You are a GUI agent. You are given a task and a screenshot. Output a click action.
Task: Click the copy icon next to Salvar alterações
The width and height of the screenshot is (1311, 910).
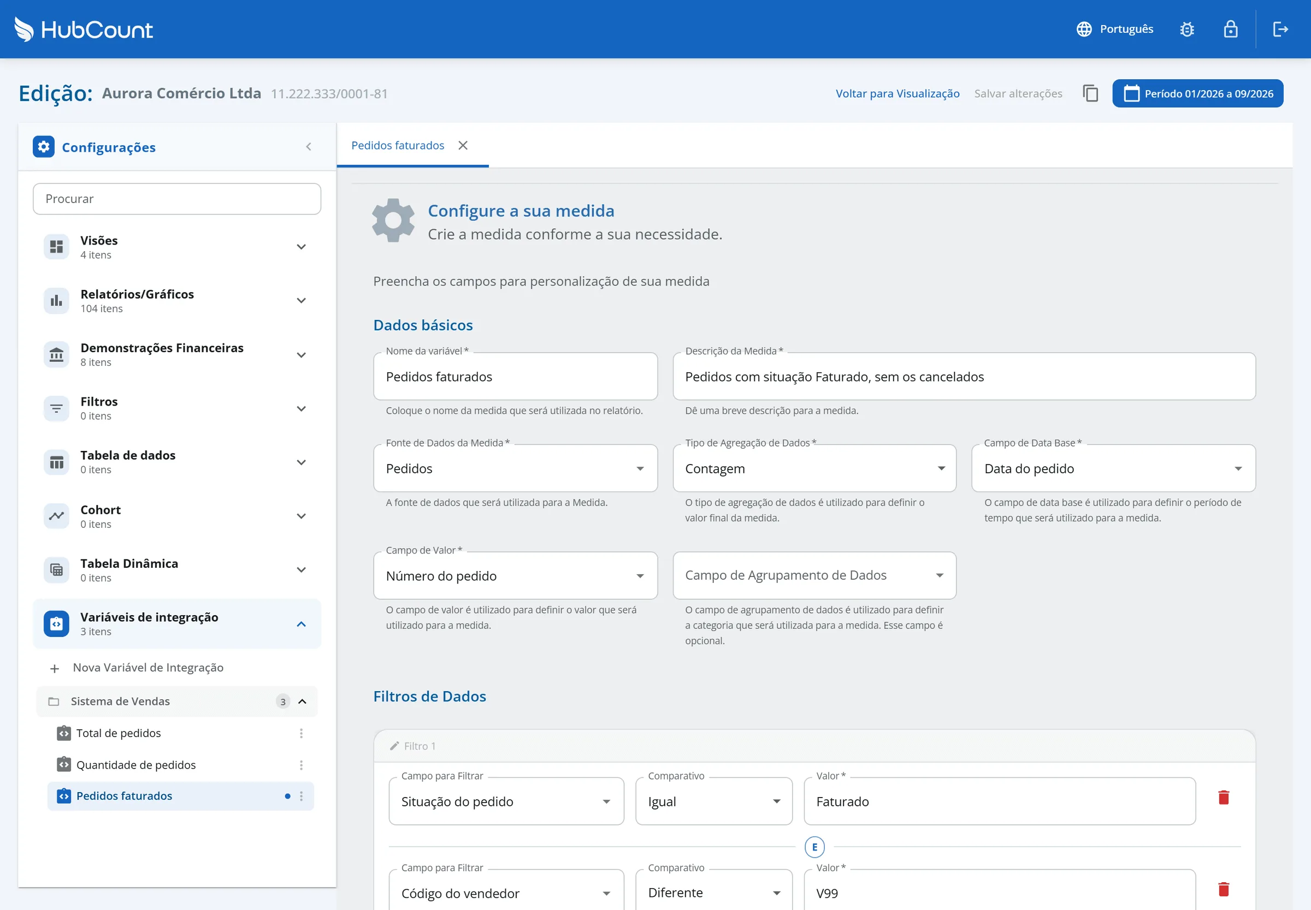[1090, 93]
